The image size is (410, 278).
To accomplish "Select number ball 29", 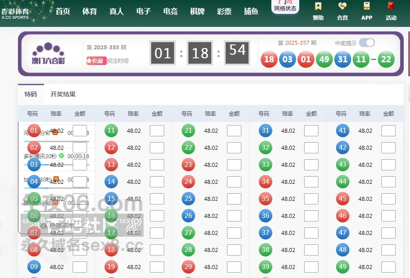I will (x=188, y=266).
